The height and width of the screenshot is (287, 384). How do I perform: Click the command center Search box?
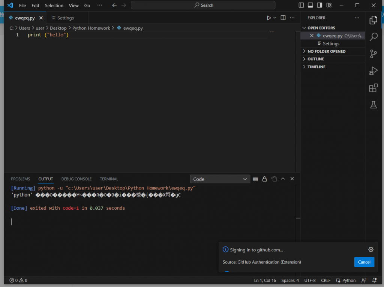203,5
